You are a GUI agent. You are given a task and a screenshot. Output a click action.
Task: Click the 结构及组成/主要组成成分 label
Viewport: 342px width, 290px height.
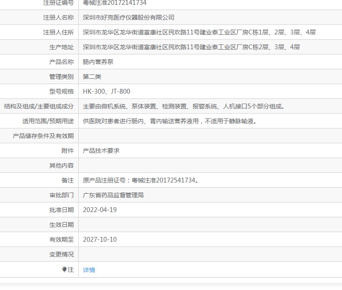(x=39, y=106)
